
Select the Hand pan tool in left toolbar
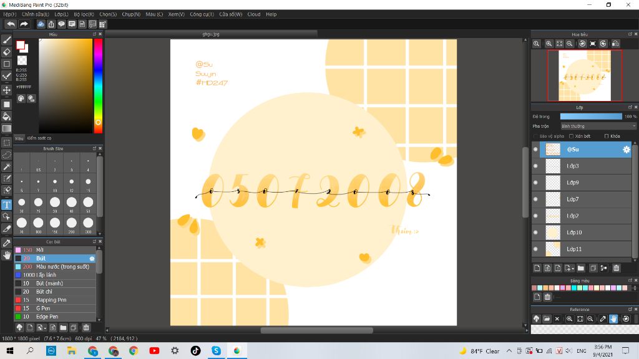[x=6, y=255]
